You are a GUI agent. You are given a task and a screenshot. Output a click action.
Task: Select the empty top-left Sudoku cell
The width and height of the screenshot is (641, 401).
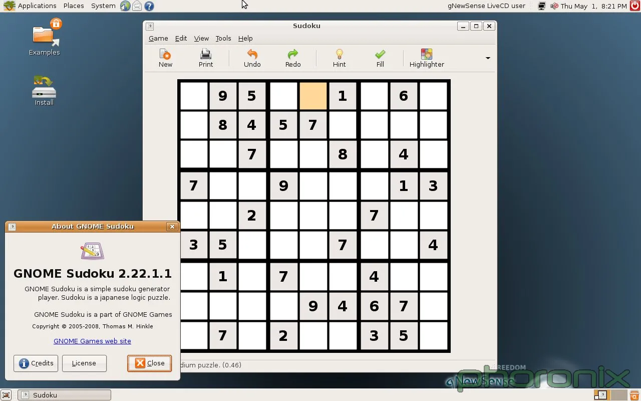pyautogui.click(x=194, y=96)
